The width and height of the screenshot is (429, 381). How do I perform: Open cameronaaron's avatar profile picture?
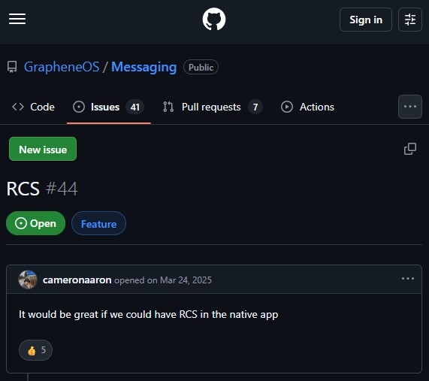coord(28,280)
